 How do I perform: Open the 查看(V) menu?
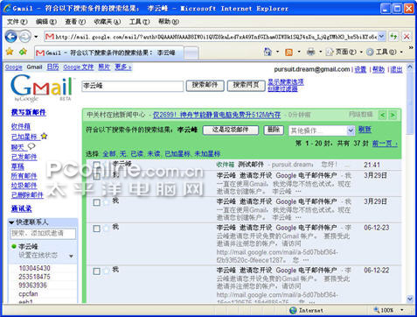[x=75, y=22]
